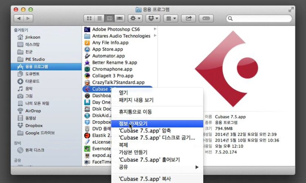306x183 pixels.
Task: Click the Finder search field
Action: [259, 18]
